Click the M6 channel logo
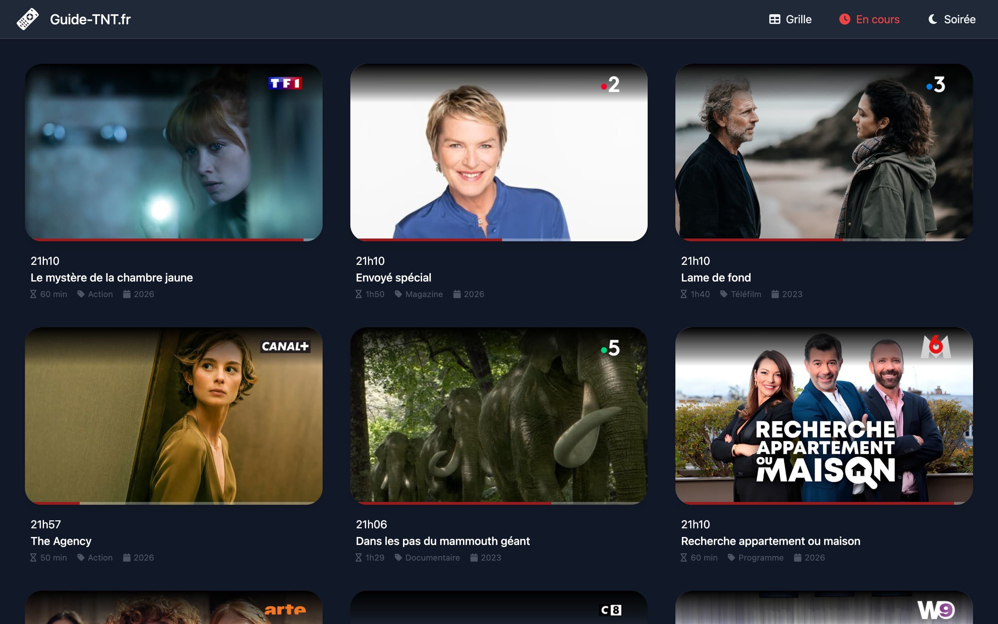The width and height of the screenshot is (998, 624). pos(936,347)
